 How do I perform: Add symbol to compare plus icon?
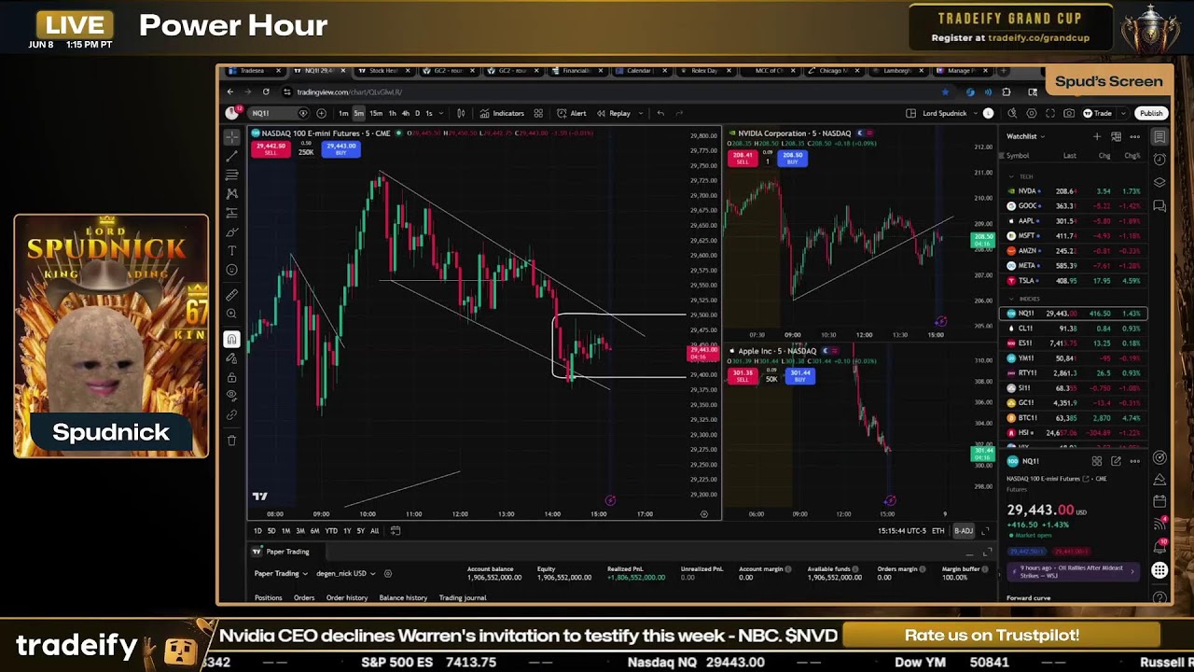[321, 113]
